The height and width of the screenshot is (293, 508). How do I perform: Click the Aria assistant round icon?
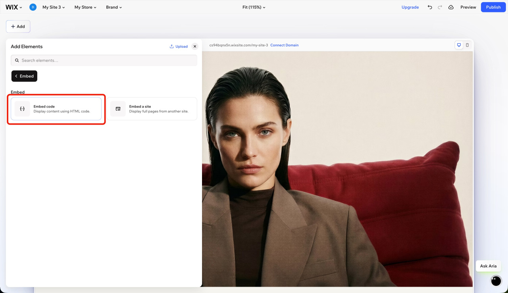coord(496,281)
